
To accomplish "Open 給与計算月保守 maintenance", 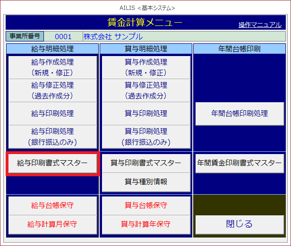I will coord(52,224).
